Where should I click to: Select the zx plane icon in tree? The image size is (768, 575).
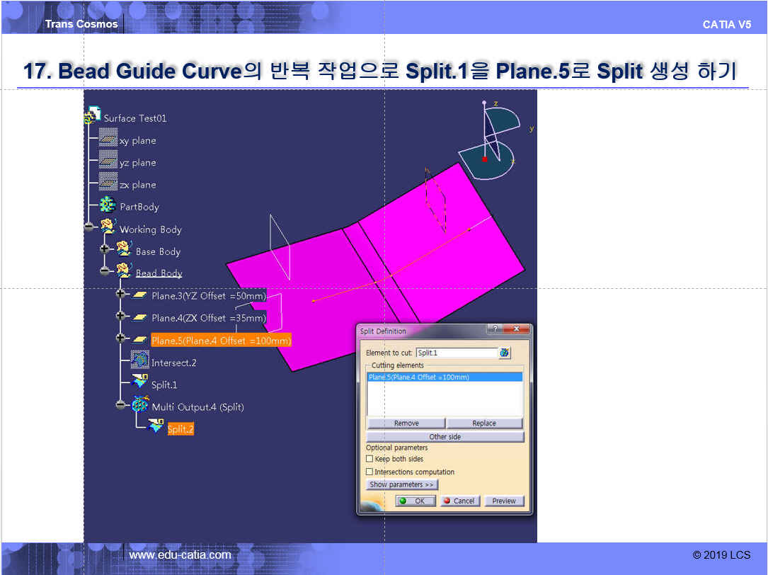108,181
